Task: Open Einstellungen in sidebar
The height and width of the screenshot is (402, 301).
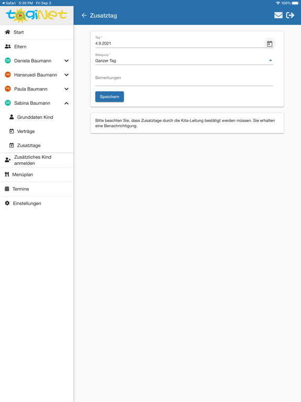Action: pos(37,203)
